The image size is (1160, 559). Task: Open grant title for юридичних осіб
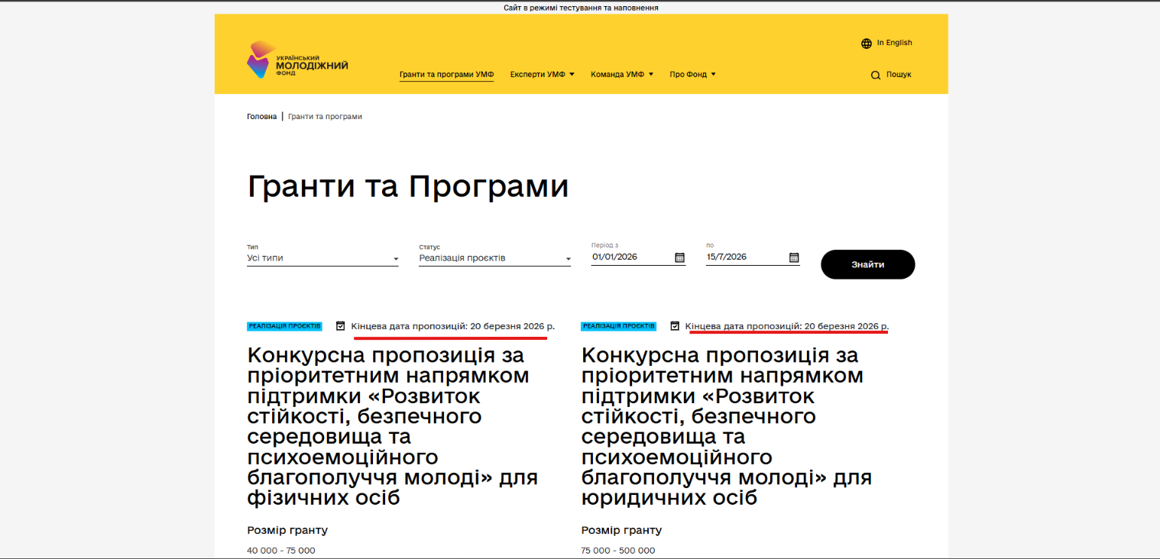[727, 427]
